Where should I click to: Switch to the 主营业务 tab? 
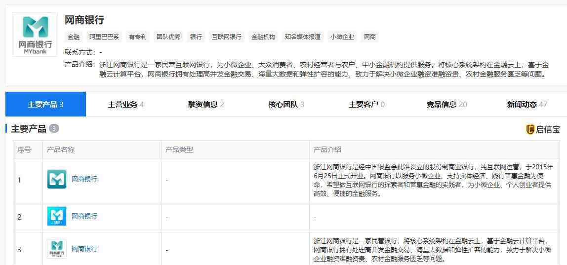tap(126, 105)
